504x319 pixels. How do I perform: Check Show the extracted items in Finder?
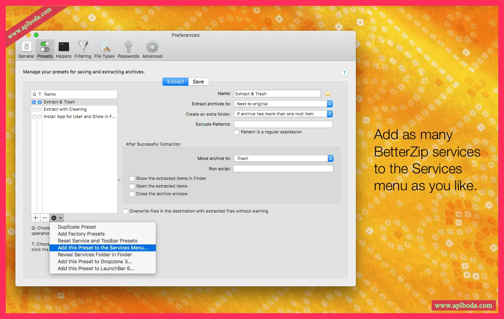click(132, 179)
